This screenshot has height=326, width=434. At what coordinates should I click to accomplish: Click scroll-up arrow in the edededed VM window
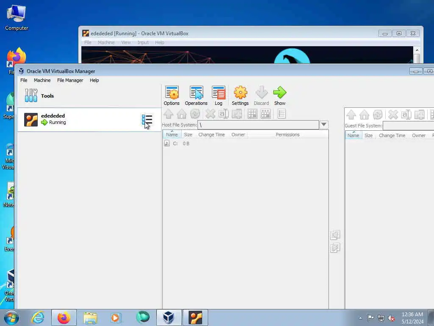click(x=417, y=50)
